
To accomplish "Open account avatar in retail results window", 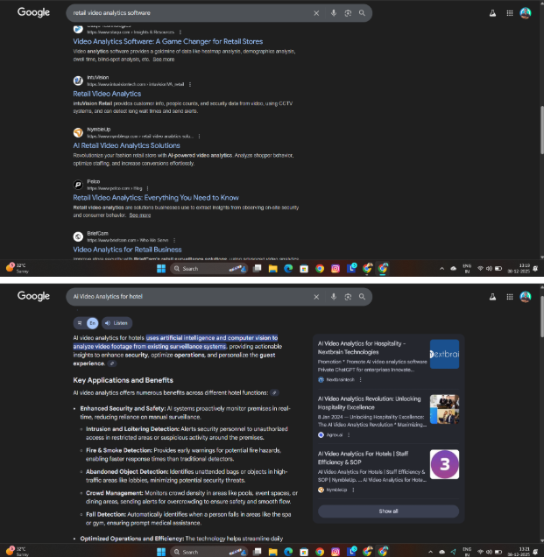I will (526, 13).
